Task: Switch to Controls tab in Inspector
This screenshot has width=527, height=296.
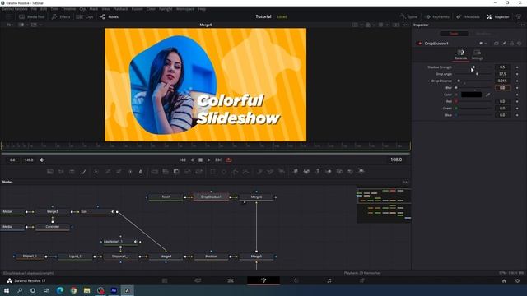Action: 460,54
